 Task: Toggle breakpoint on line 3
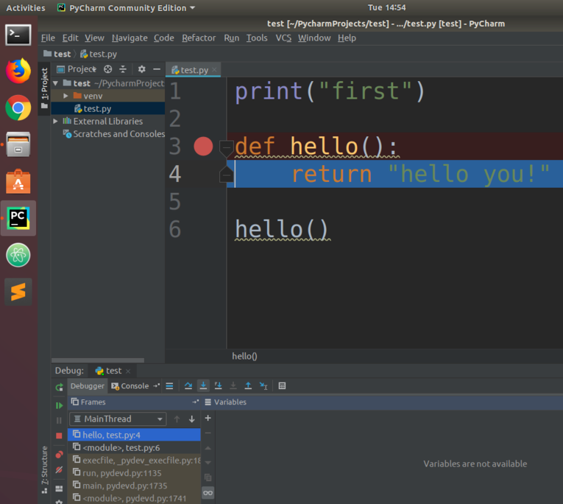[203, 147]
